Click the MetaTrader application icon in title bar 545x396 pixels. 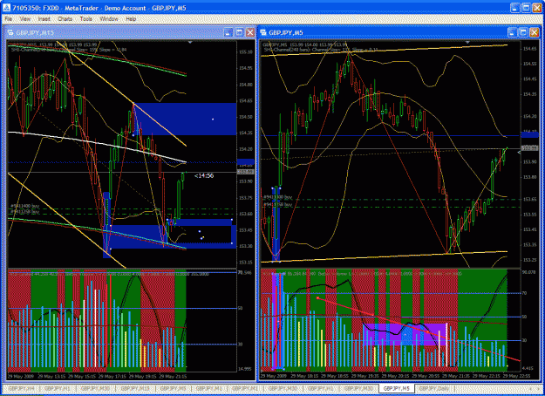(x=7, y=8)
